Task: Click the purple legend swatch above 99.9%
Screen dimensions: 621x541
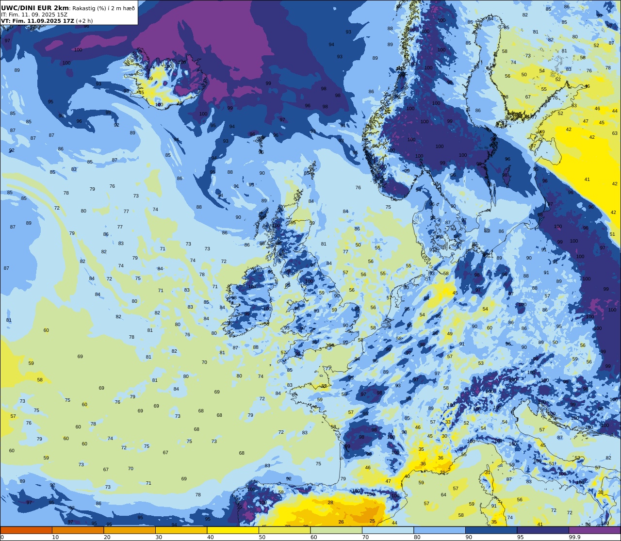Action: pos(594,530)
